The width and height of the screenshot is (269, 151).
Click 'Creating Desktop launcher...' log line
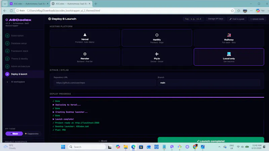click(x=70, y=112)
